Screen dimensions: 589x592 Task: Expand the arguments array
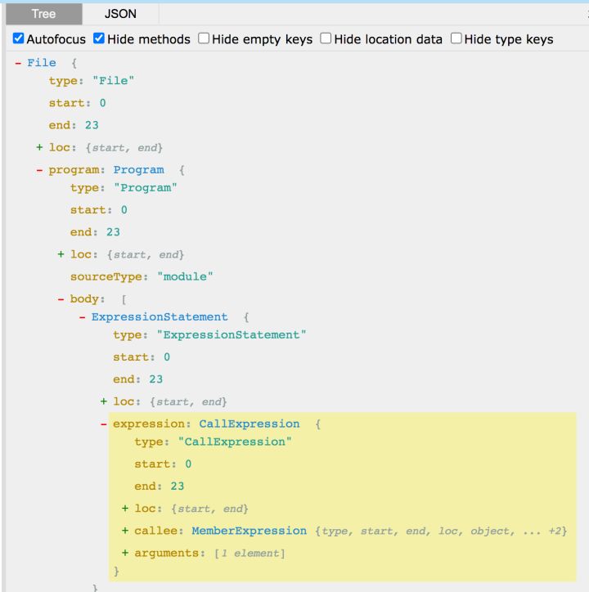125,553
